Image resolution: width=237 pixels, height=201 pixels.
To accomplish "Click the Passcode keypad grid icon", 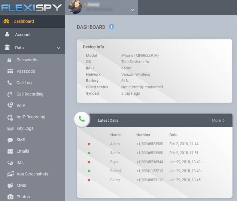I will point(10,71).
